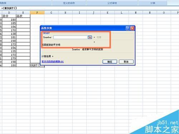Click the formula bar showing =IMSQRT()
The image size is (179, 134).
click(89, 8)
